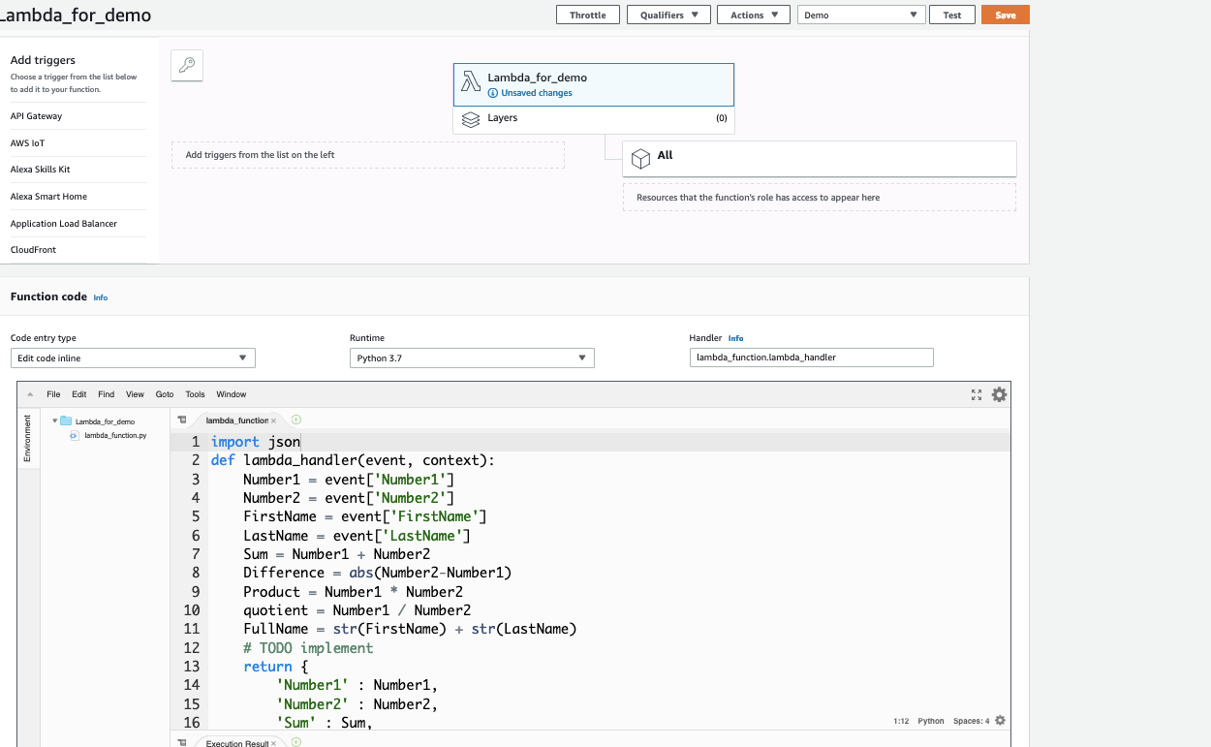Viewport: 1211px width, 747px height.
Task: Open the permissions key icon
Action: click(x=187, y=66)
